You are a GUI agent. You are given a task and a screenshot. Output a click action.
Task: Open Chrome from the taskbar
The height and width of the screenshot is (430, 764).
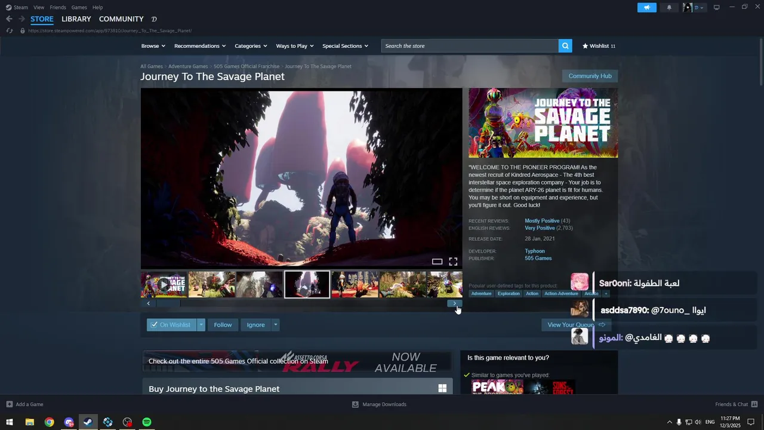(x=49, y=422)
